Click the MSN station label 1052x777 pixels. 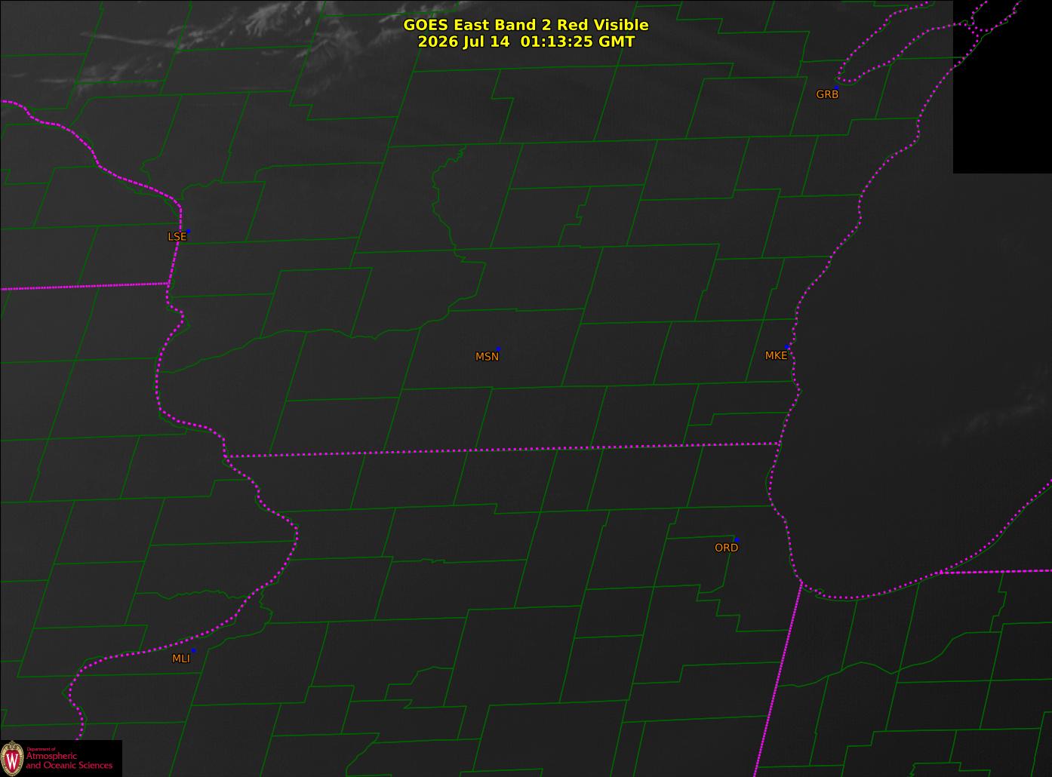click(487, 357)
